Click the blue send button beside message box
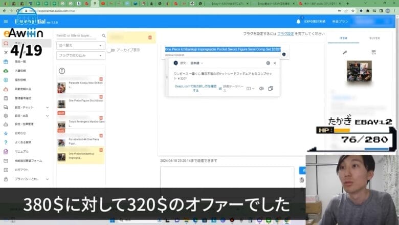The height and width of the screenshot is (225, 399). coord(303,170)
